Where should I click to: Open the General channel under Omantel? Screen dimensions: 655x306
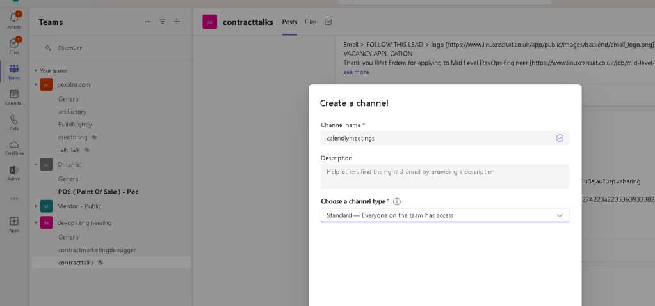(69, 179)
